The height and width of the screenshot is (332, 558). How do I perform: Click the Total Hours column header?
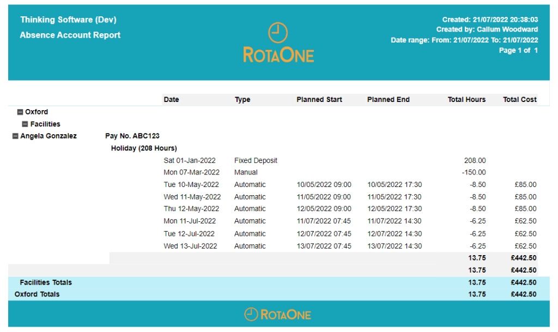coord(466,100)
